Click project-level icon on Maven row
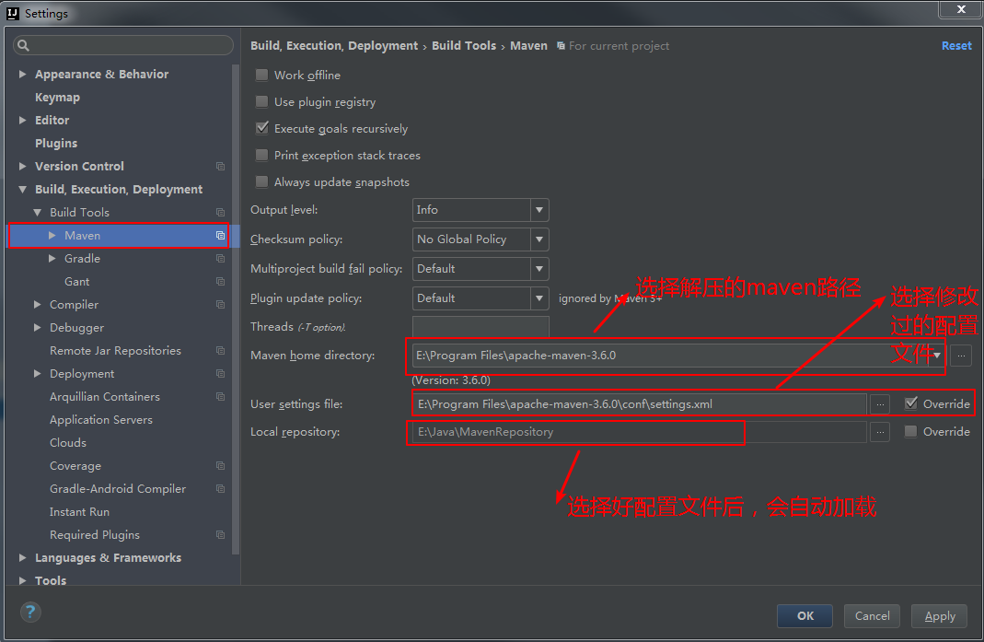984x642 pixels. pyautogui.click(x=220, y=236)
